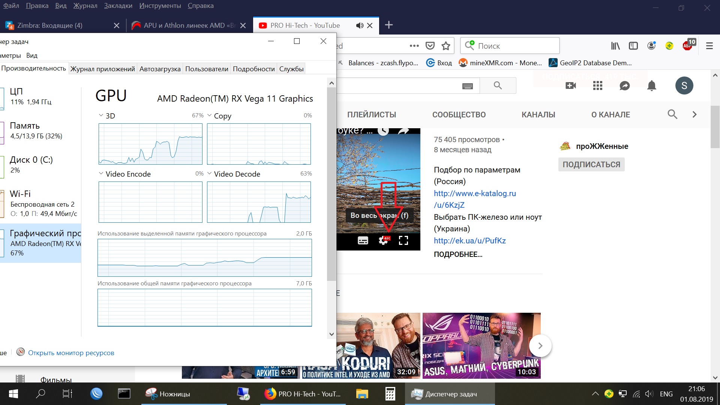Open the Закладки menu

(x=118, y=6)
